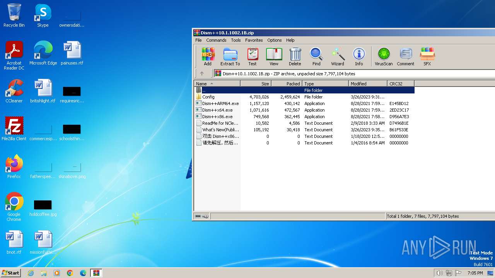Launch CCleaner desktop shortcut
Viewport: 495px width, 278px height.
coord(14,91)
